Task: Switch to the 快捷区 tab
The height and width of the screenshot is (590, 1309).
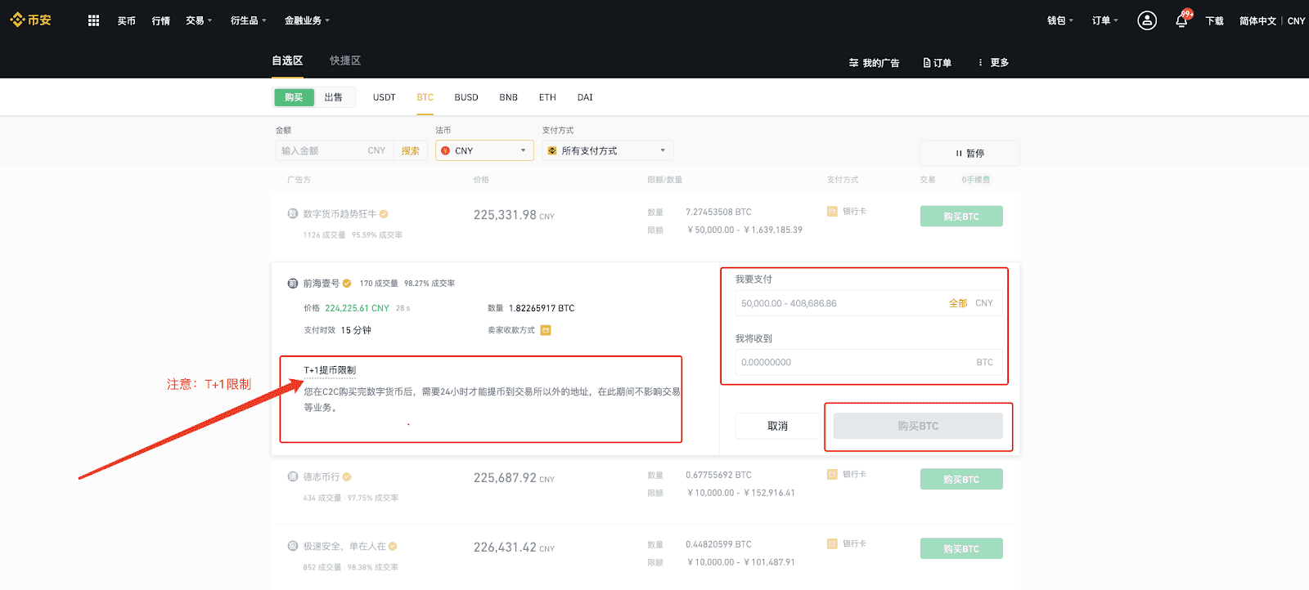Action: (x=345, y=60)
